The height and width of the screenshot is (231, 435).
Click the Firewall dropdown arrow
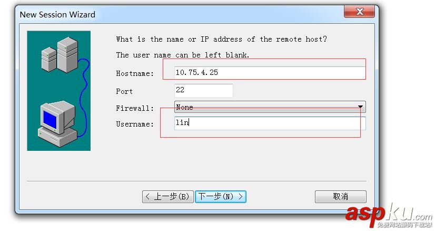point(361,107)
